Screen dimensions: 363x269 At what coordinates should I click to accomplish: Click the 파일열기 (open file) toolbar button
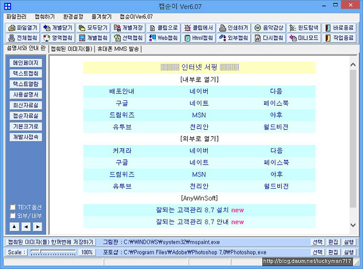click(x=22, y=28)
